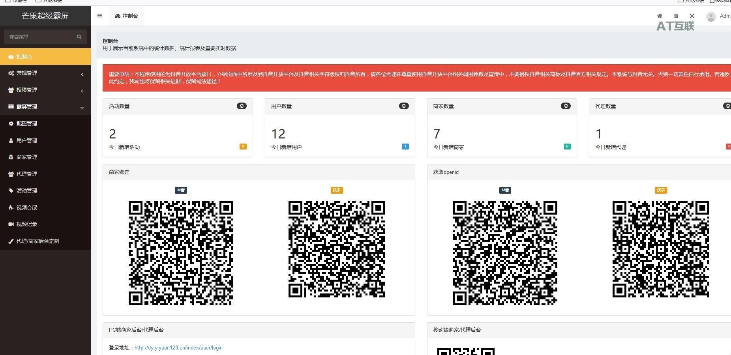Open 配置管理 in the sidebar

coord(45,123)
